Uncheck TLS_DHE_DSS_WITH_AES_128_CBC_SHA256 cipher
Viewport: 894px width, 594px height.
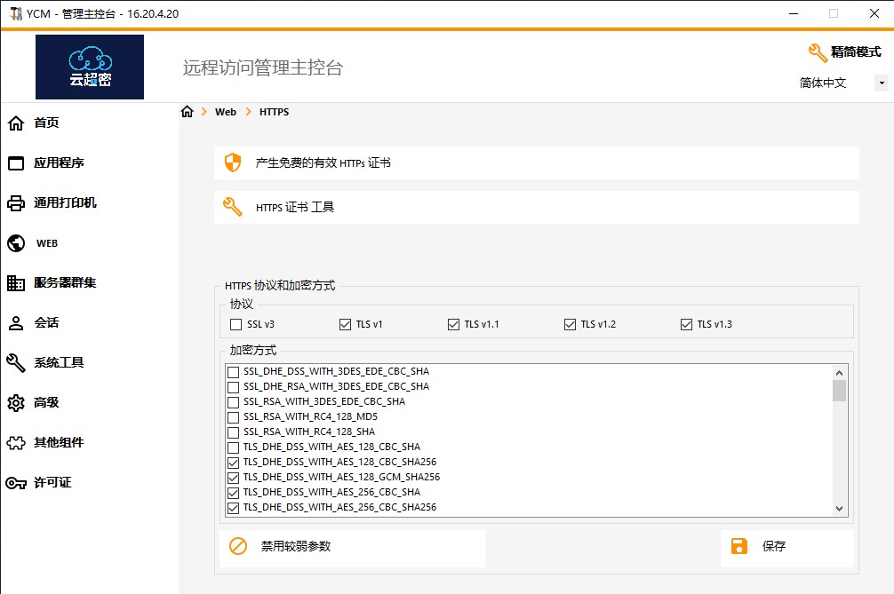point(233,463)
